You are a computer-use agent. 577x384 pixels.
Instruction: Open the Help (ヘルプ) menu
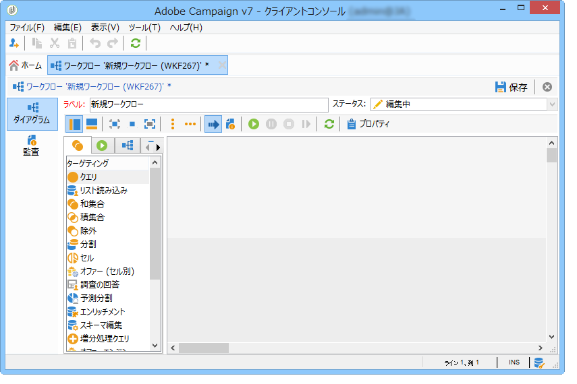click(x=186, y=28)
